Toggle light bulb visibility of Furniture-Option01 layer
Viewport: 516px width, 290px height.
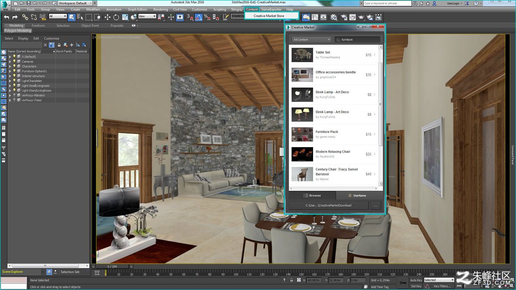[14, 71]
